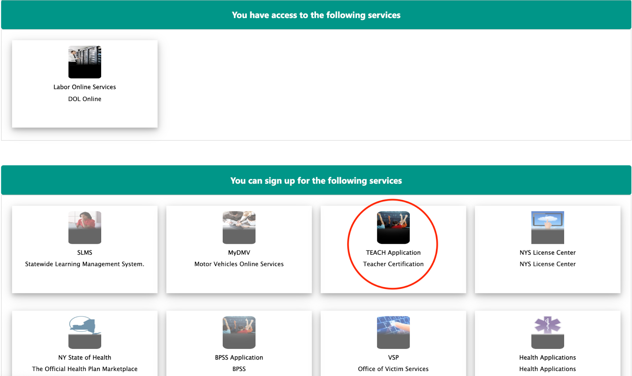Click the "VSP" card title
The image size is (632, 376).
click(393, 357)
